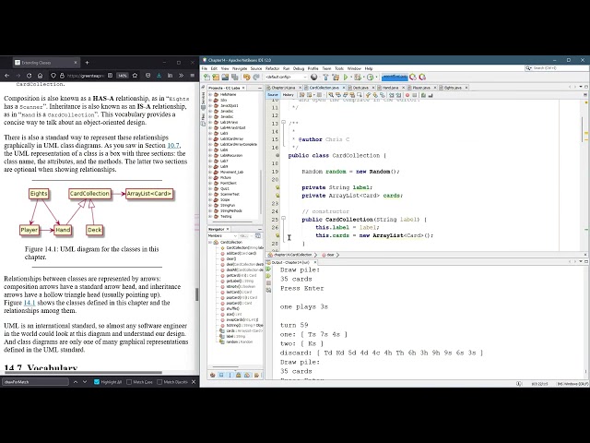Click Debug Project icon

[357, 78]
